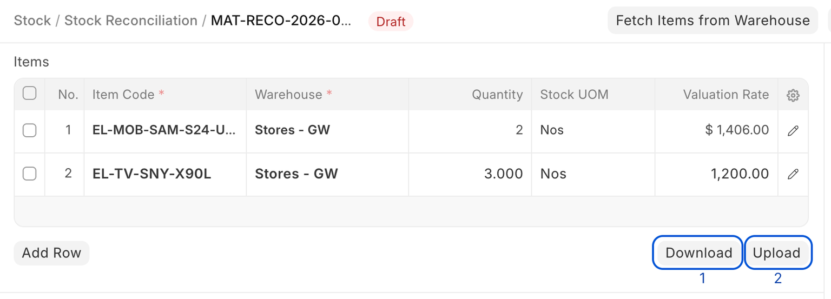Click Fetch Items from Warehouse button

click(713, 21)
